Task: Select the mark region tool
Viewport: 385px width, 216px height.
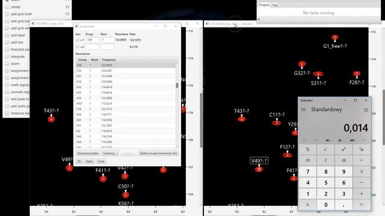Action: click(x=7, y=85)
